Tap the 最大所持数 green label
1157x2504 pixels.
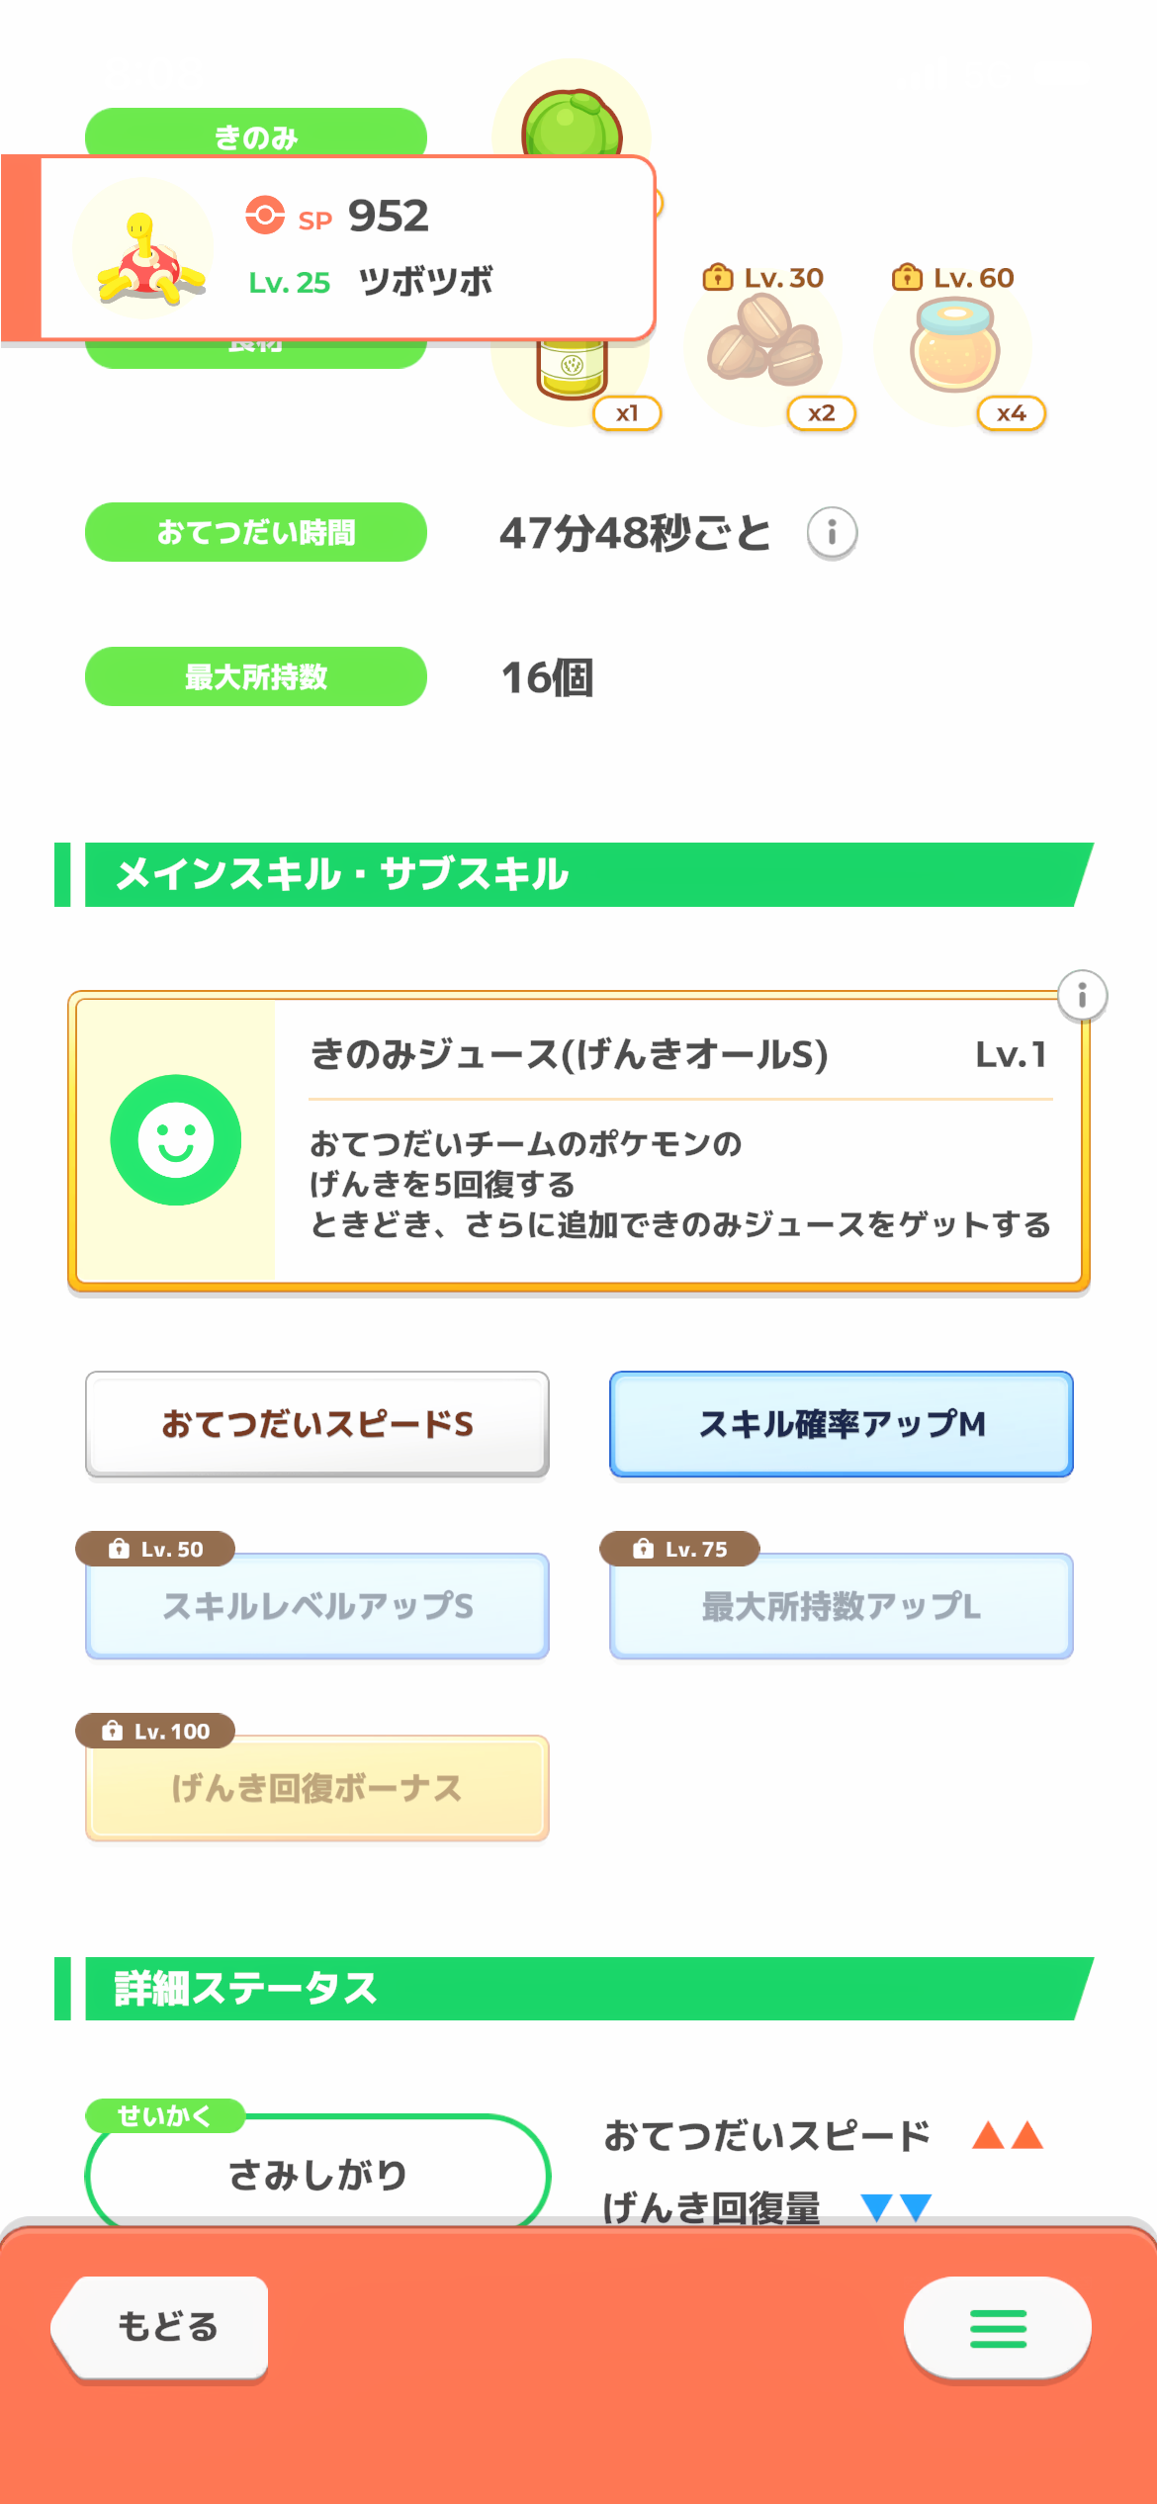pos(255,676)
